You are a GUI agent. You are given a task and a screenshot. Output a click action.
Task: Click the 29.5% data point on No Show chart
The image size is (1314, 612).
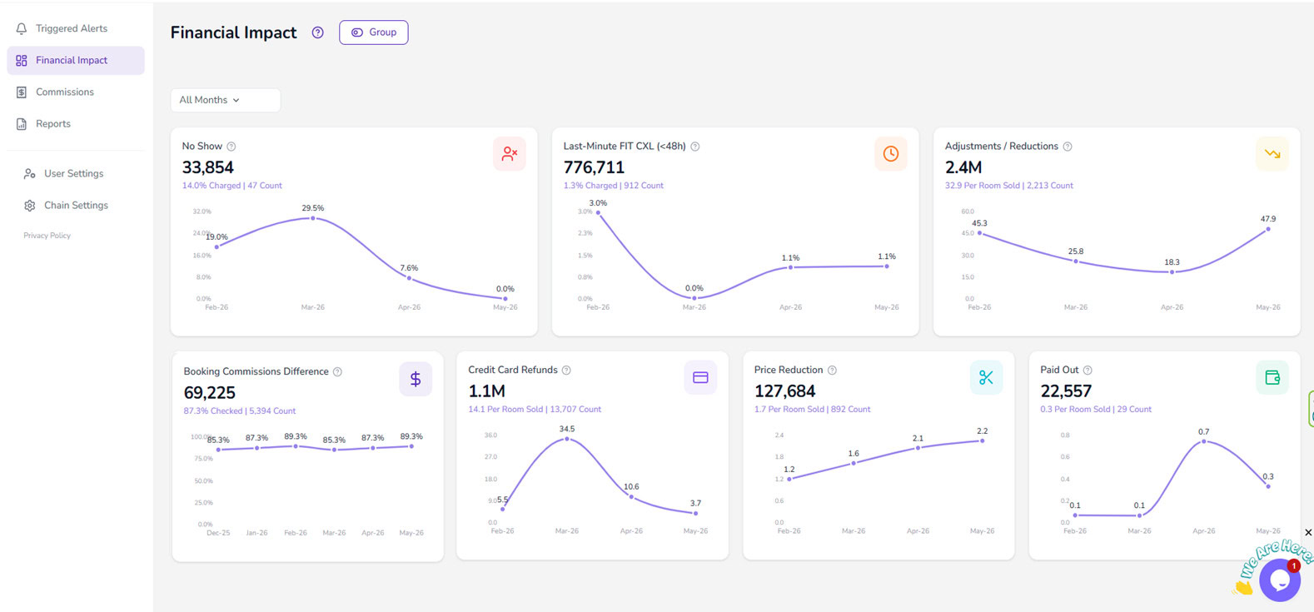[313, 218]
